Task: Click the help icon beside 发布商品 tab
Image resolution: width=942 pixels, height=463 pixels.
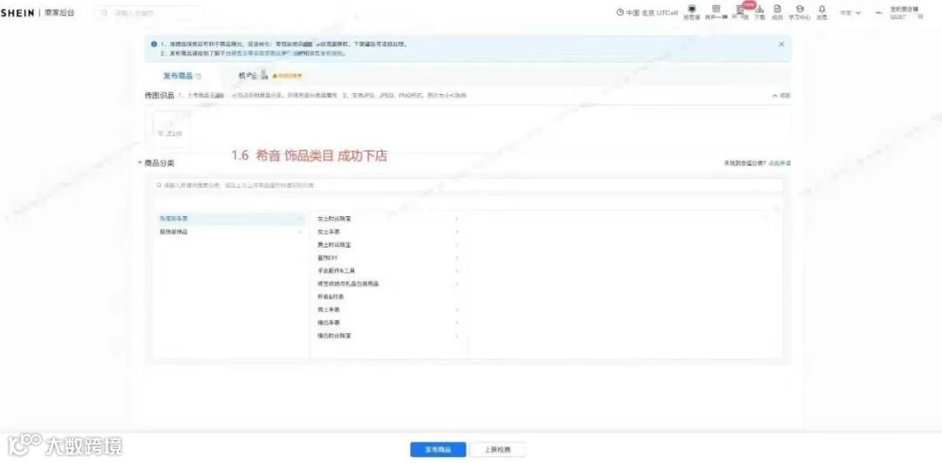Action: [198, 76]
